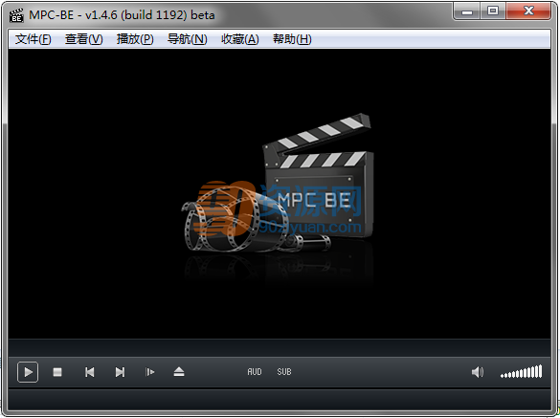
Task: Select subtitle track via the SUB button
Action: click(x=284, y=372)
